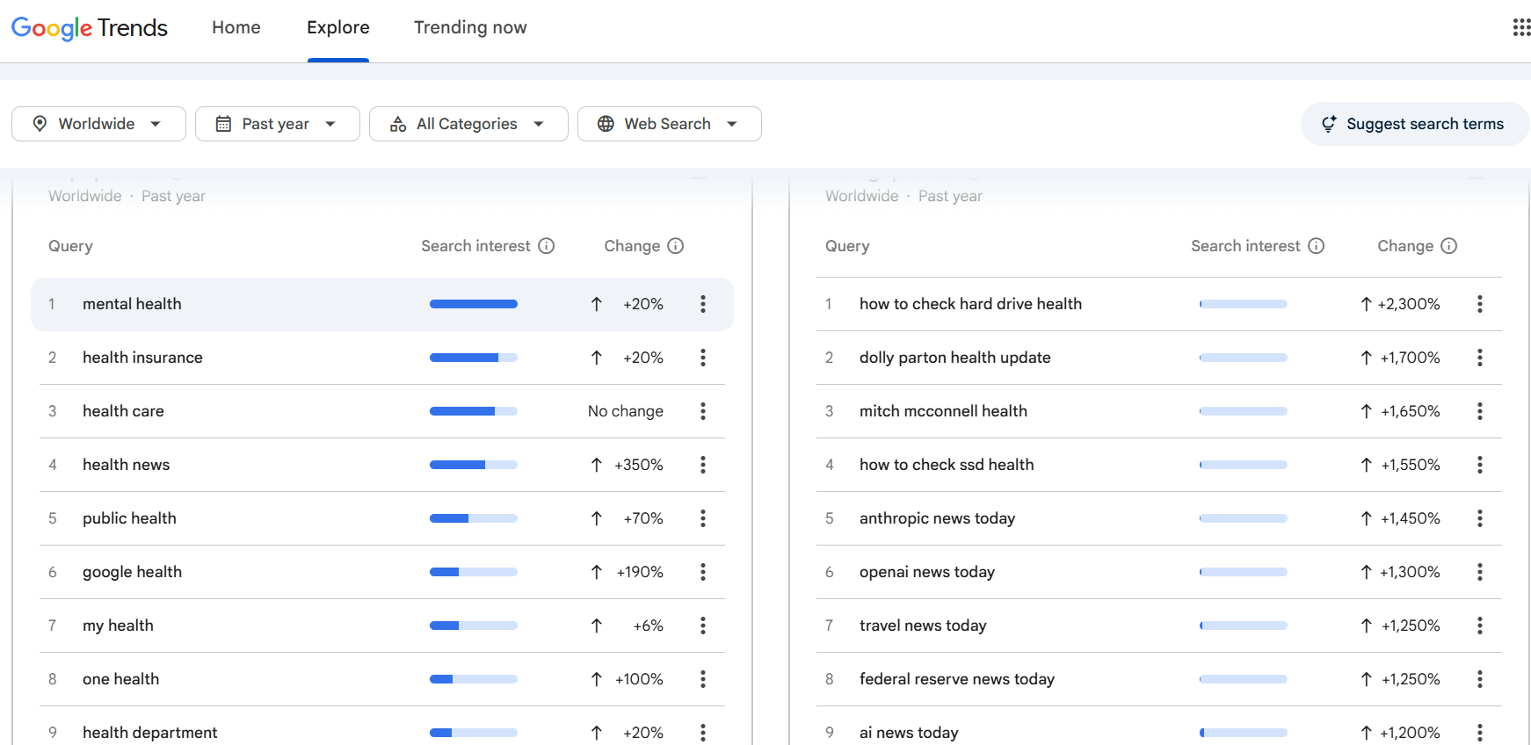Show Change info icon in left table
Screen dimensions: 1531x745
click(675, 246)
